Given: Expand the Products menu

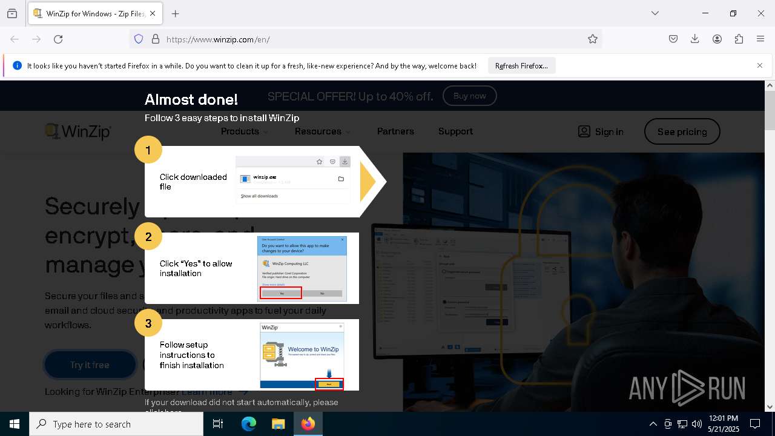Looking at the screenshot, I should point(245,131).
